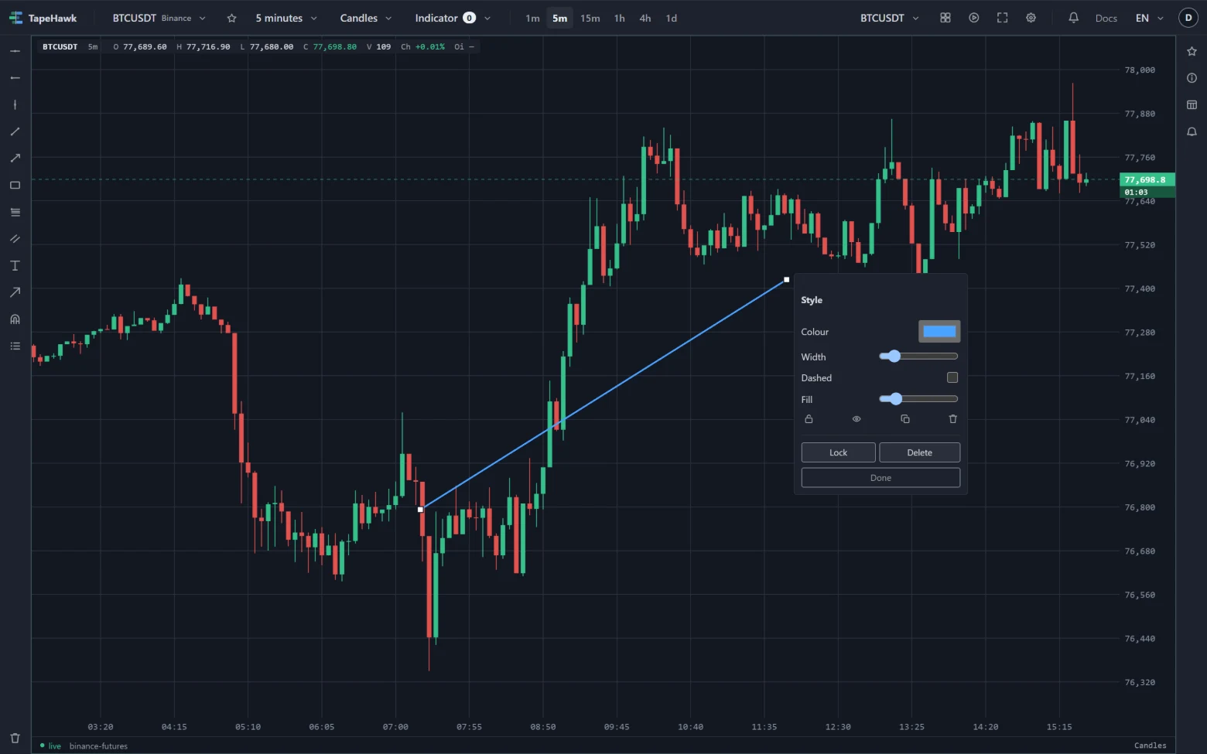The width and height of the screenshot is (1207, 754).
Task: Enter fullscreen mode
Action: click(1003, 18)
